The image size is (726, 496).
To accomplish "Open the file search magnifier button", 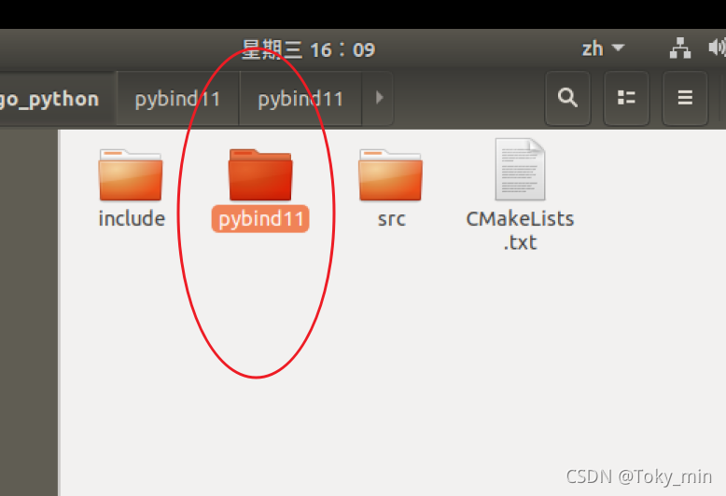I will coord(567,98).
